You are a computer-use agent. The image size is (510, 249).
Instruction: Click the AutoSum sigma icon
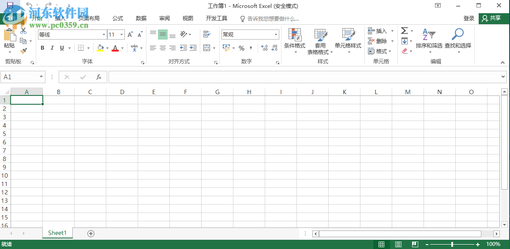coord(404,31)
